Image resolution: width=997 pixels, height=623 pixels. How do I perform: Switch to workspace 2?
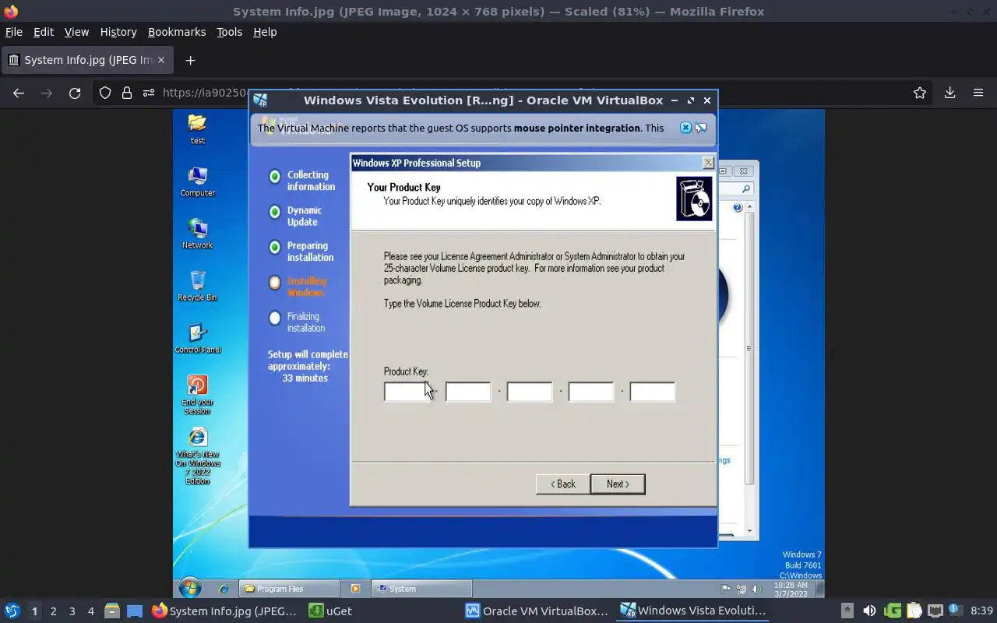click(x=54, y=611)
